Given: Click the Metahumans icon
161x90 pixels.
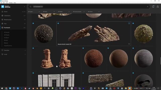Looking at the screenshot, I should 2,19.
